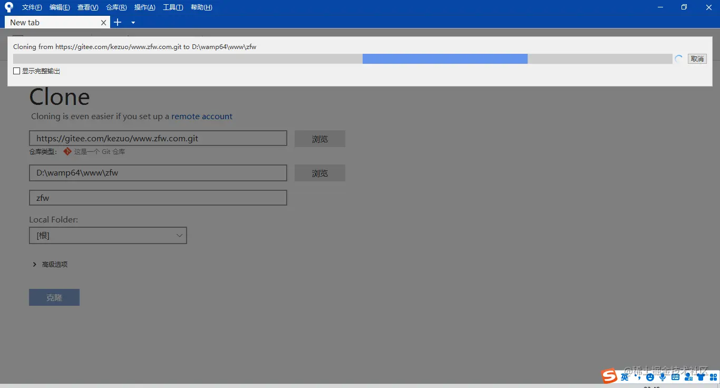Start voice input with the microphone icon
Screen dimensions: 720x388
click(663, 377)
